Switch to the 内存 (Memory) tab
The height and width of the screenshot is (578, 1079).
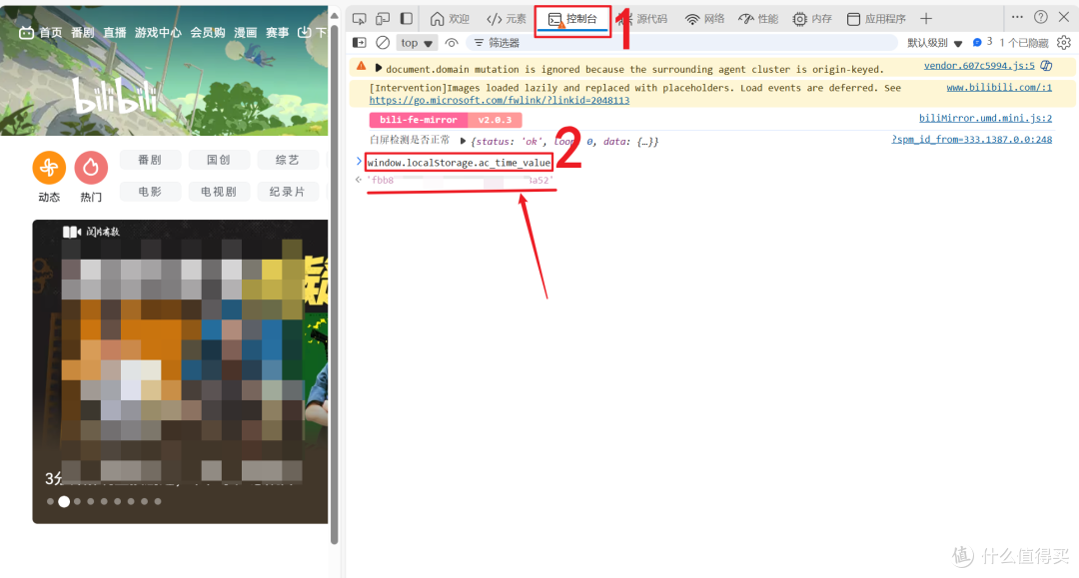click(x=812, y=19)
